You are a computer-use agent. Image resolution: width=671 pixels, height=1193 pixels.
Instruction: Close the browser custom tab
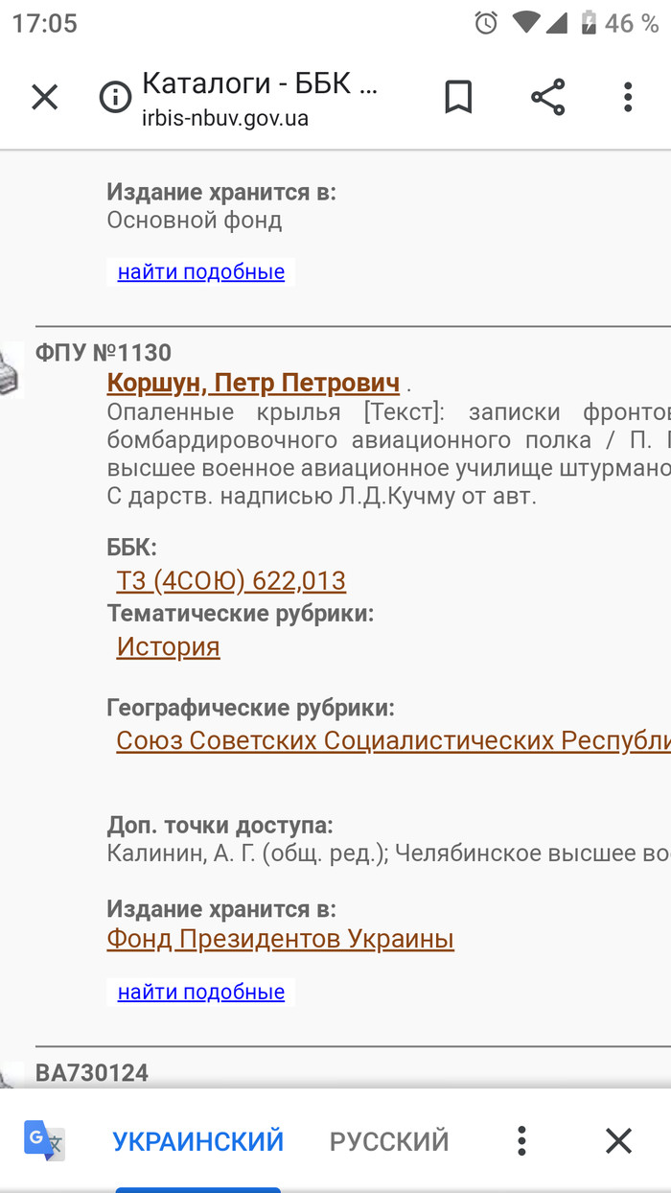click(x=45, y=97)
